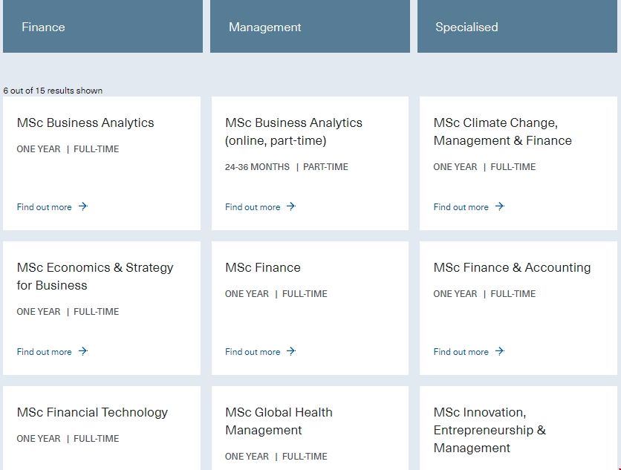
Task: Click the MSc Global Health Management title
Action: click(279, 421)
